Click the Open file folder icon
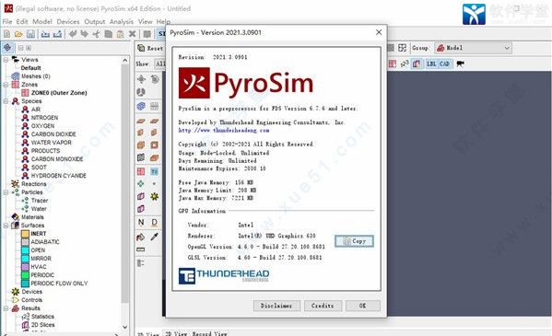 (18, 34)
